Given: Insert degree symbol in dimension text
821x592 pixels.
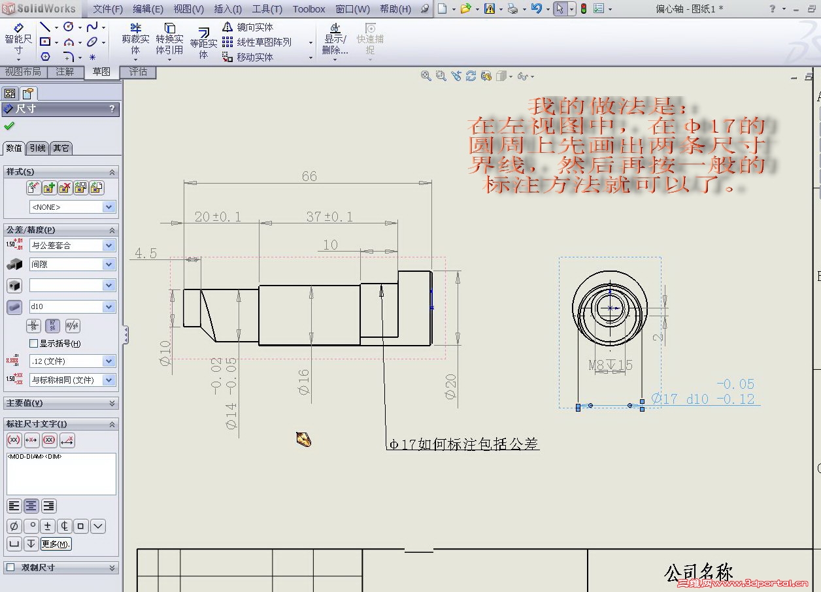Looking at the screenshot, I should (31, 526).
